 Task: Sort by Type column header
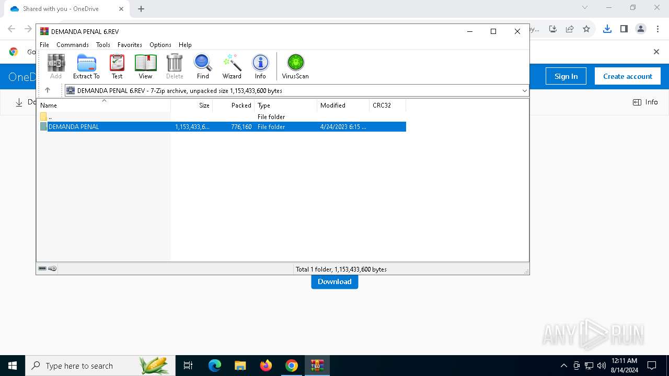pyautogui.click(x=286, y=105)
